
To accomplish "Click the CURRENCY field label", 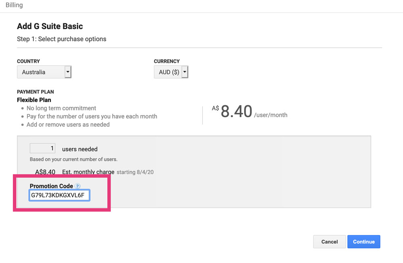I will pyautogui.click(x=166, y=61).
